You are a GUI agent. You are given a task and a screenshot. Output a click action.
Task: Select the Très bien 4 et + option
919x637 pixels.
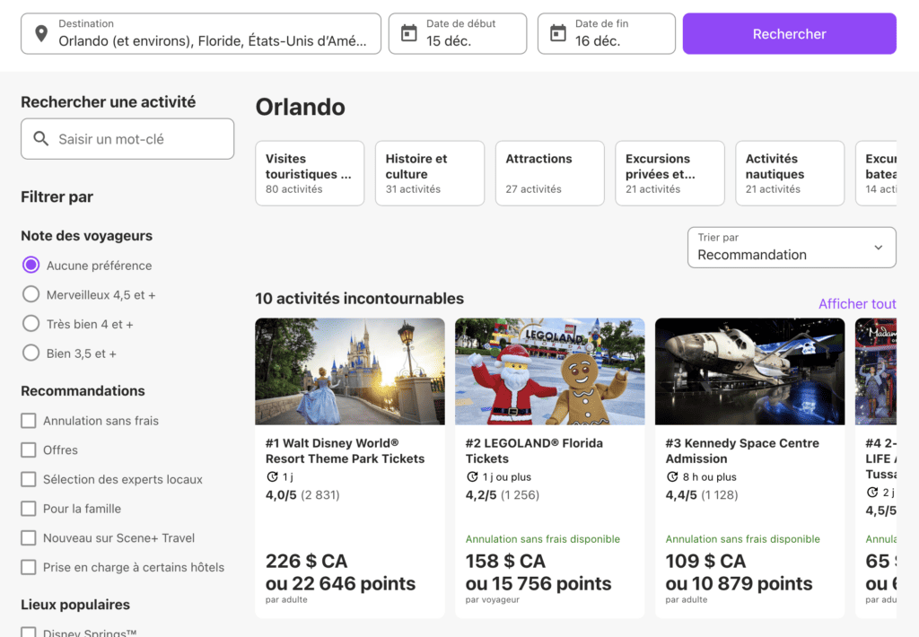point(31,324)
